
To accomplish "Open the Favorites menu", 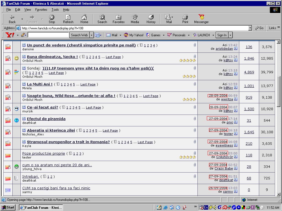I will pyautogui.click(x=41, y=10).
